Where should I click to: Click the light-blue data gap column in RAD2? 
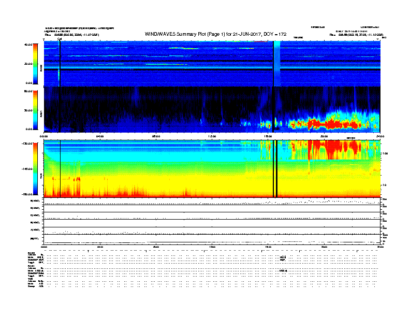[277, 64]
